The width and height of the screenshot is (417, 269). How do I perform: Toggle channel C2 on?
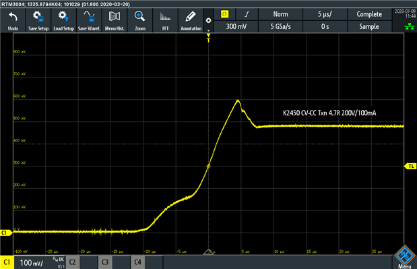click(72, 262)
